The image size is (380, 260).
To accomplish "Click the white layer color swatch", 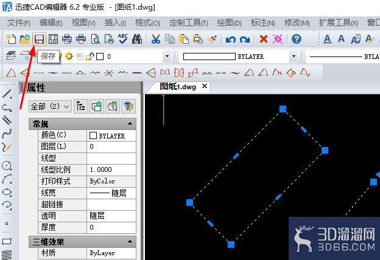I will click(x=100, y=56).
